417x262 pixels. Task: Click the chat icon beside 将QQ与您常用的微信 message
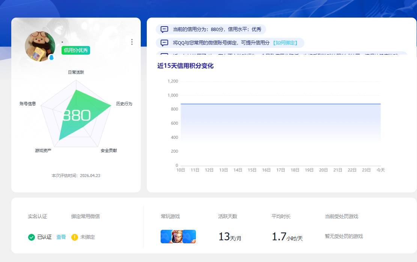[164, 43]
